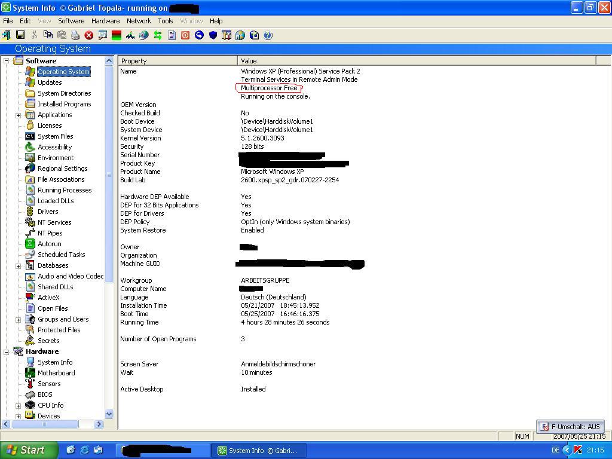Image resolution: width=612 pixels, height=459 pixels.
Task: Click the red X stop icon
Action: click(x=89, y=35)
